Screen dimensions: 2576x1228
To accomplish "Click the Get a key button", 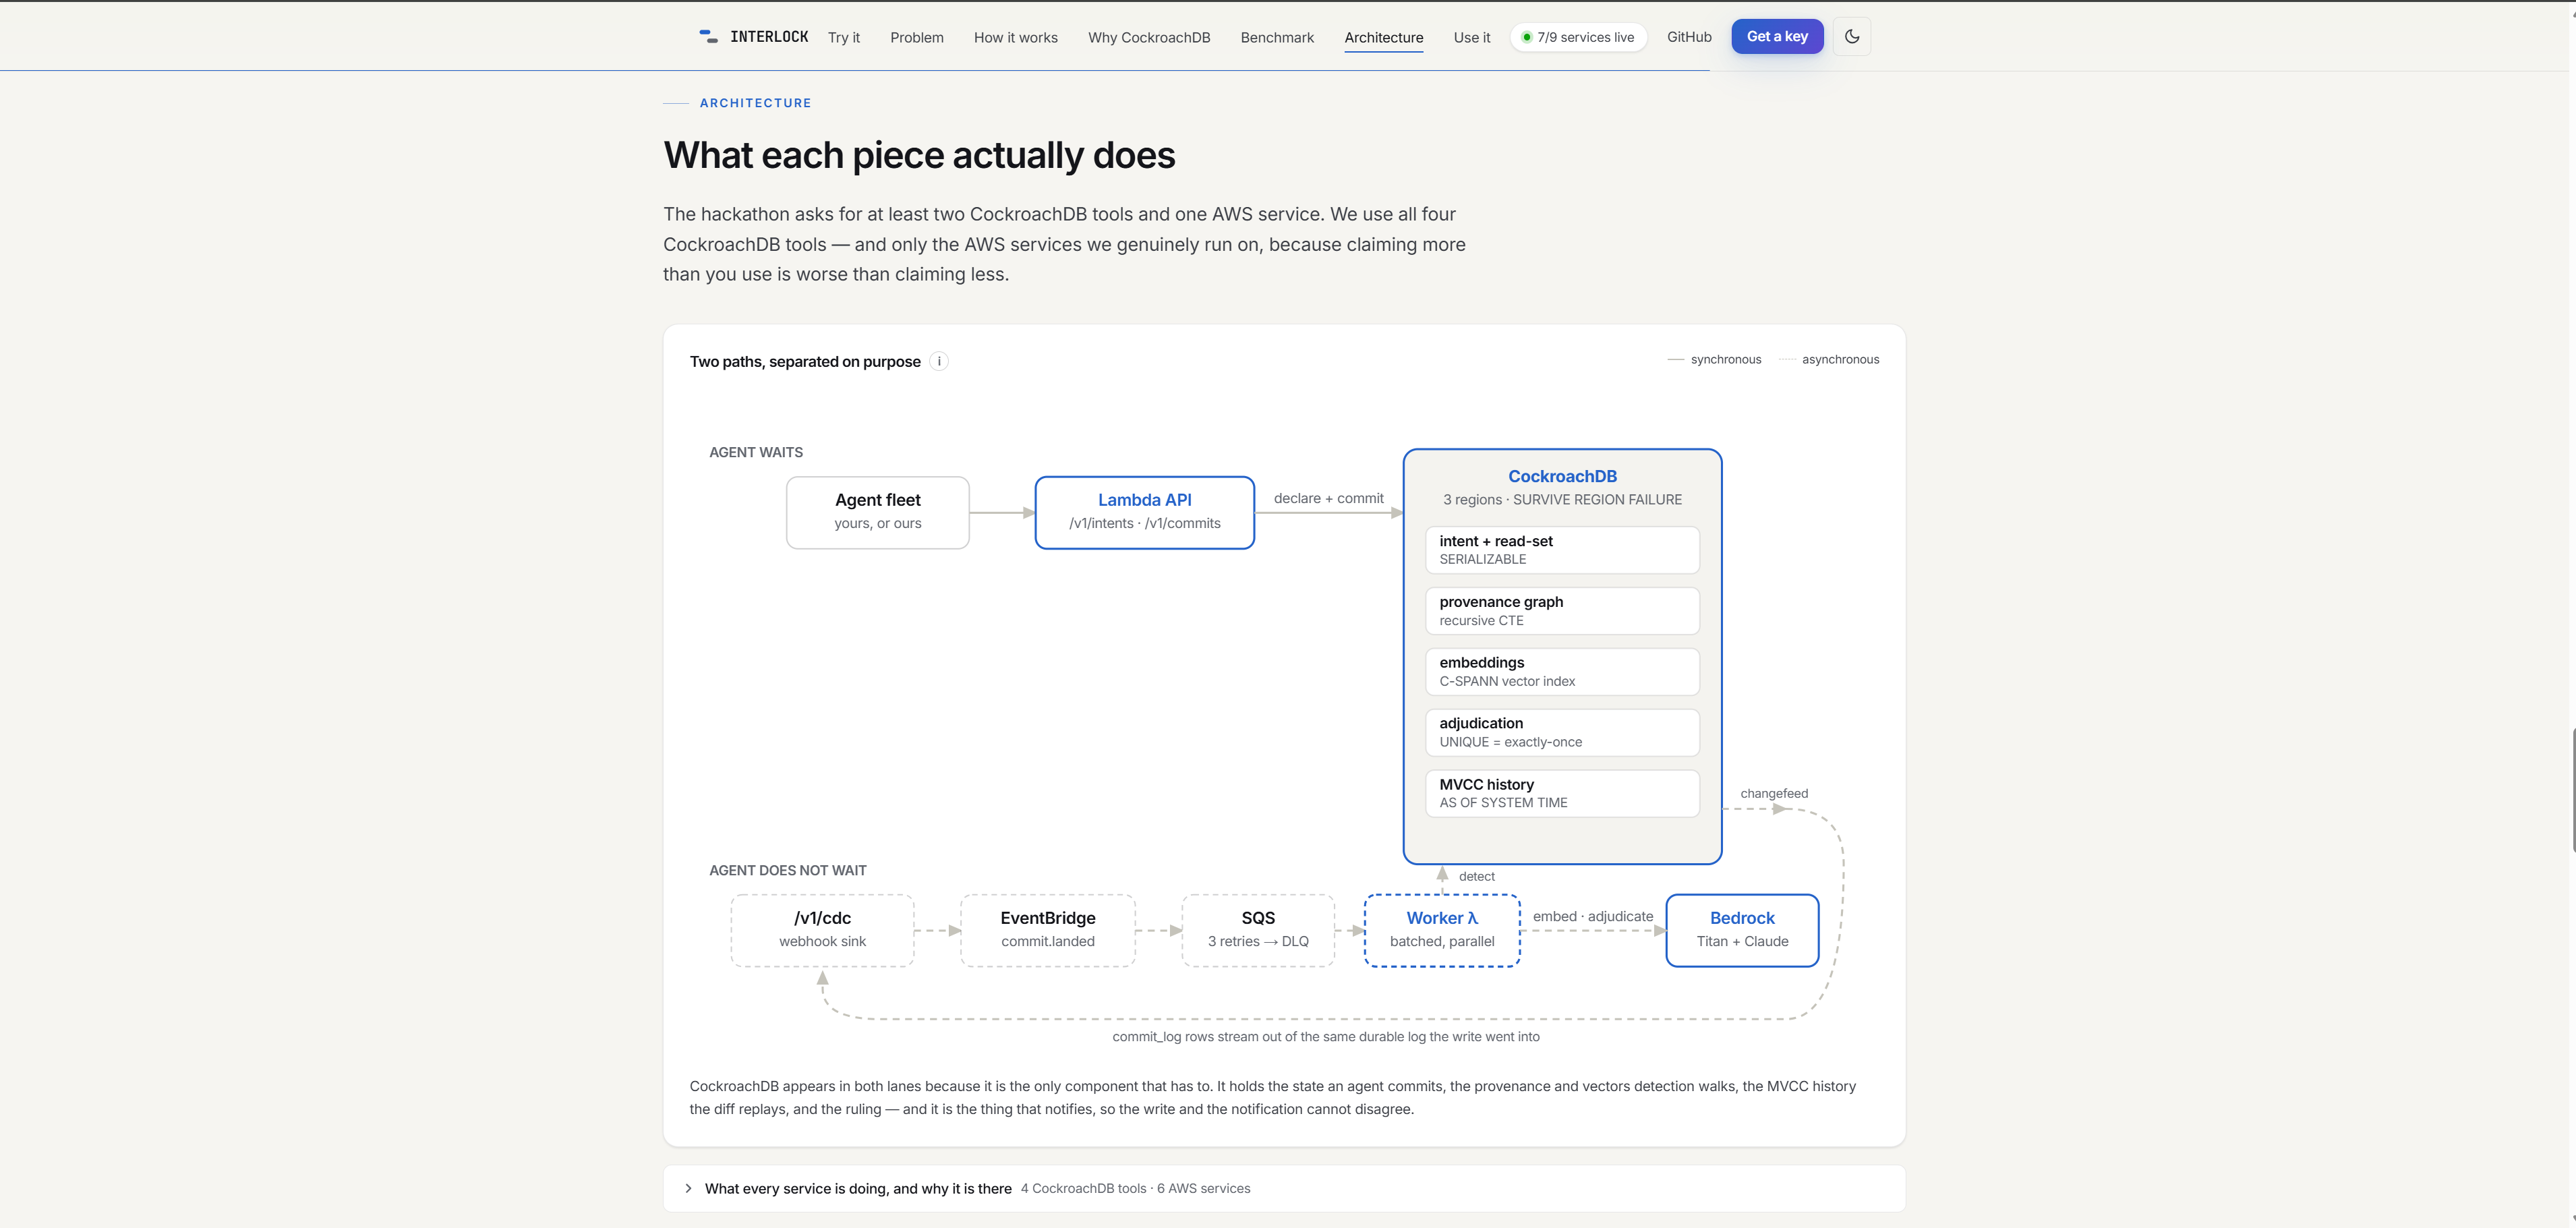I will pyautogui.click(x=1777, y=37).
